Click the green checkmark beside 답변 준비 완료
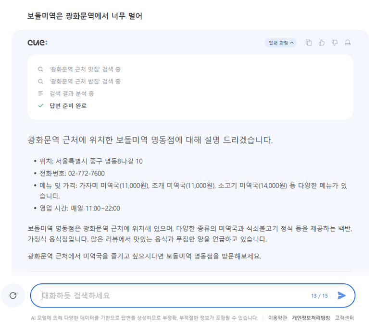This screenshot has width=375, height=328. (41, 105)
